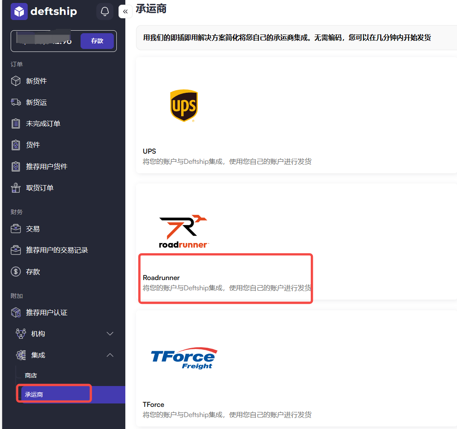This screenshot has width=457, height=429.
Task: Click UPS description text about Deftship integration
Action: [227, 162]
